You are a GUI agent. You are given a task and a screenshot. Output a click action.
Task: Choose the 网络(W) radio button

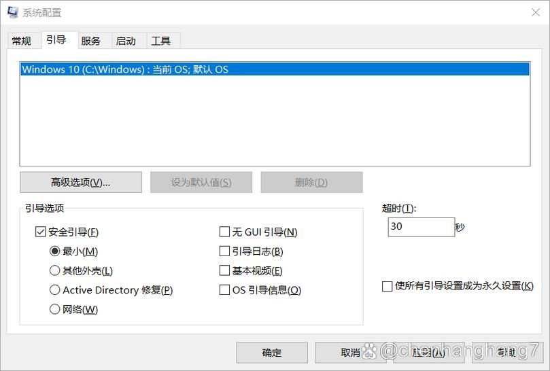click(54, 309)
